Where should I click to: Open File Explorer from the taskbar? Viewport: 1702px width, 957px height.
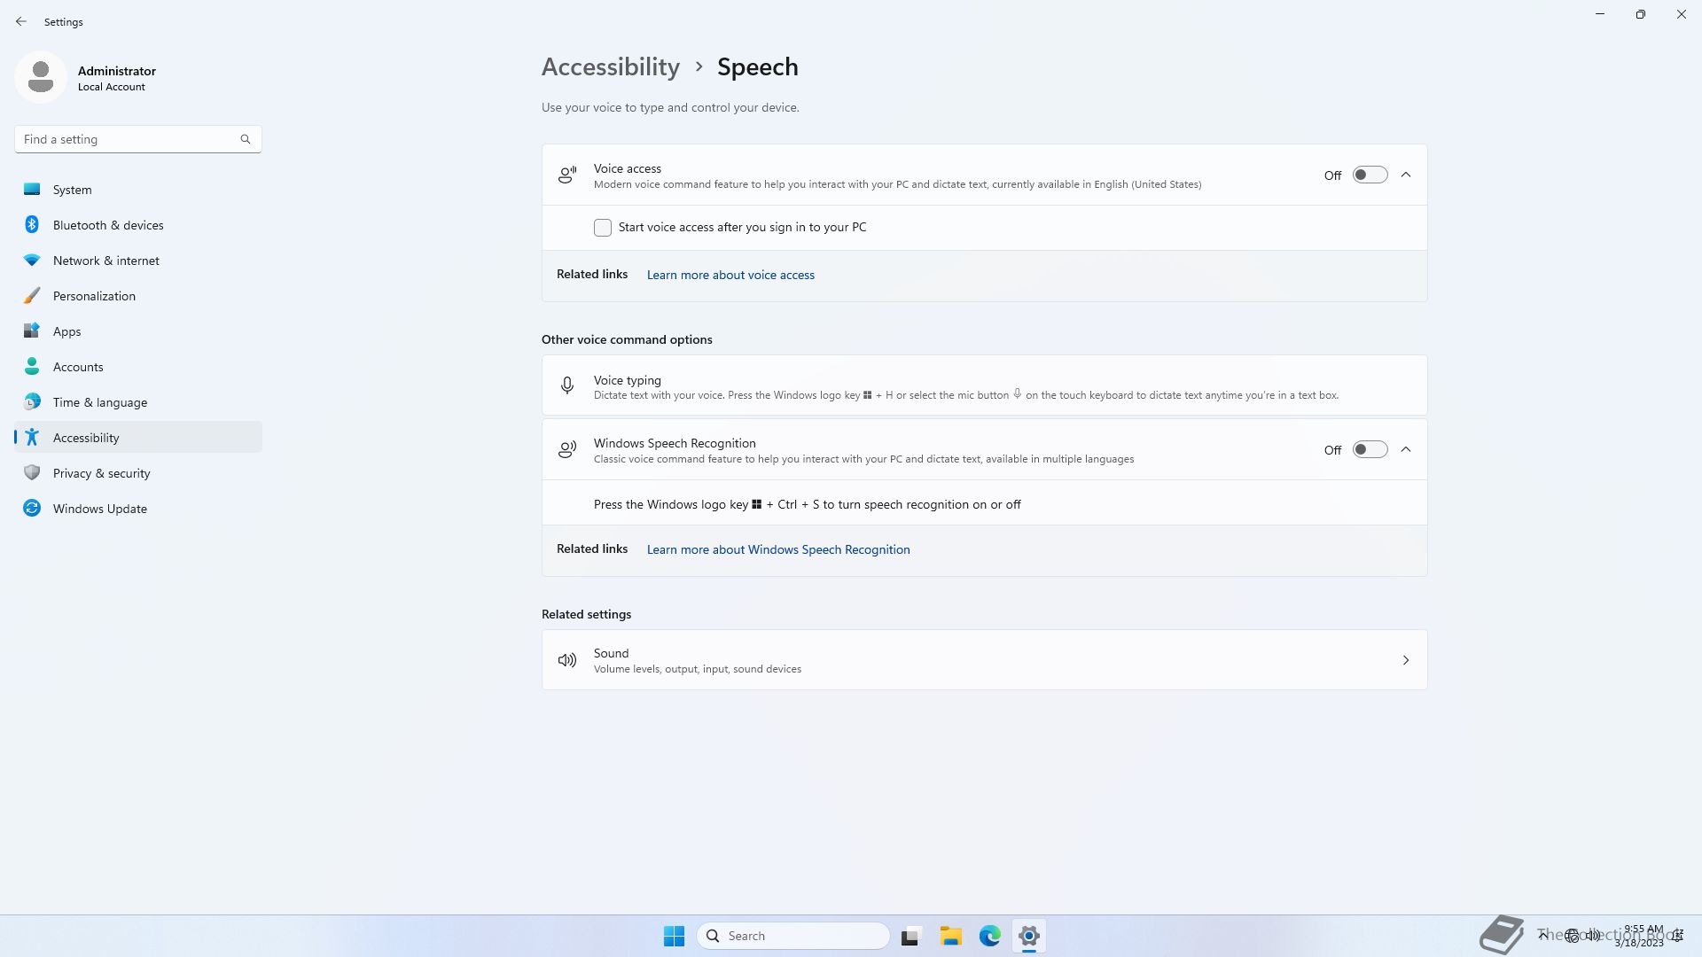pyautogui.click(x=951, y=936)
